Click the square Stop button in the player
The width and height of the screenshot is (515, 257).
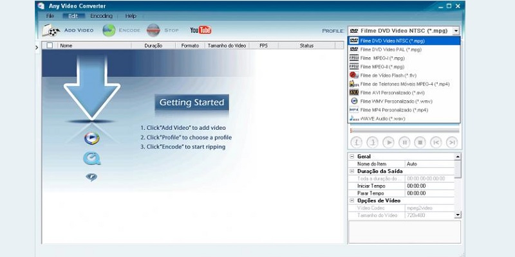pos(420,142)
